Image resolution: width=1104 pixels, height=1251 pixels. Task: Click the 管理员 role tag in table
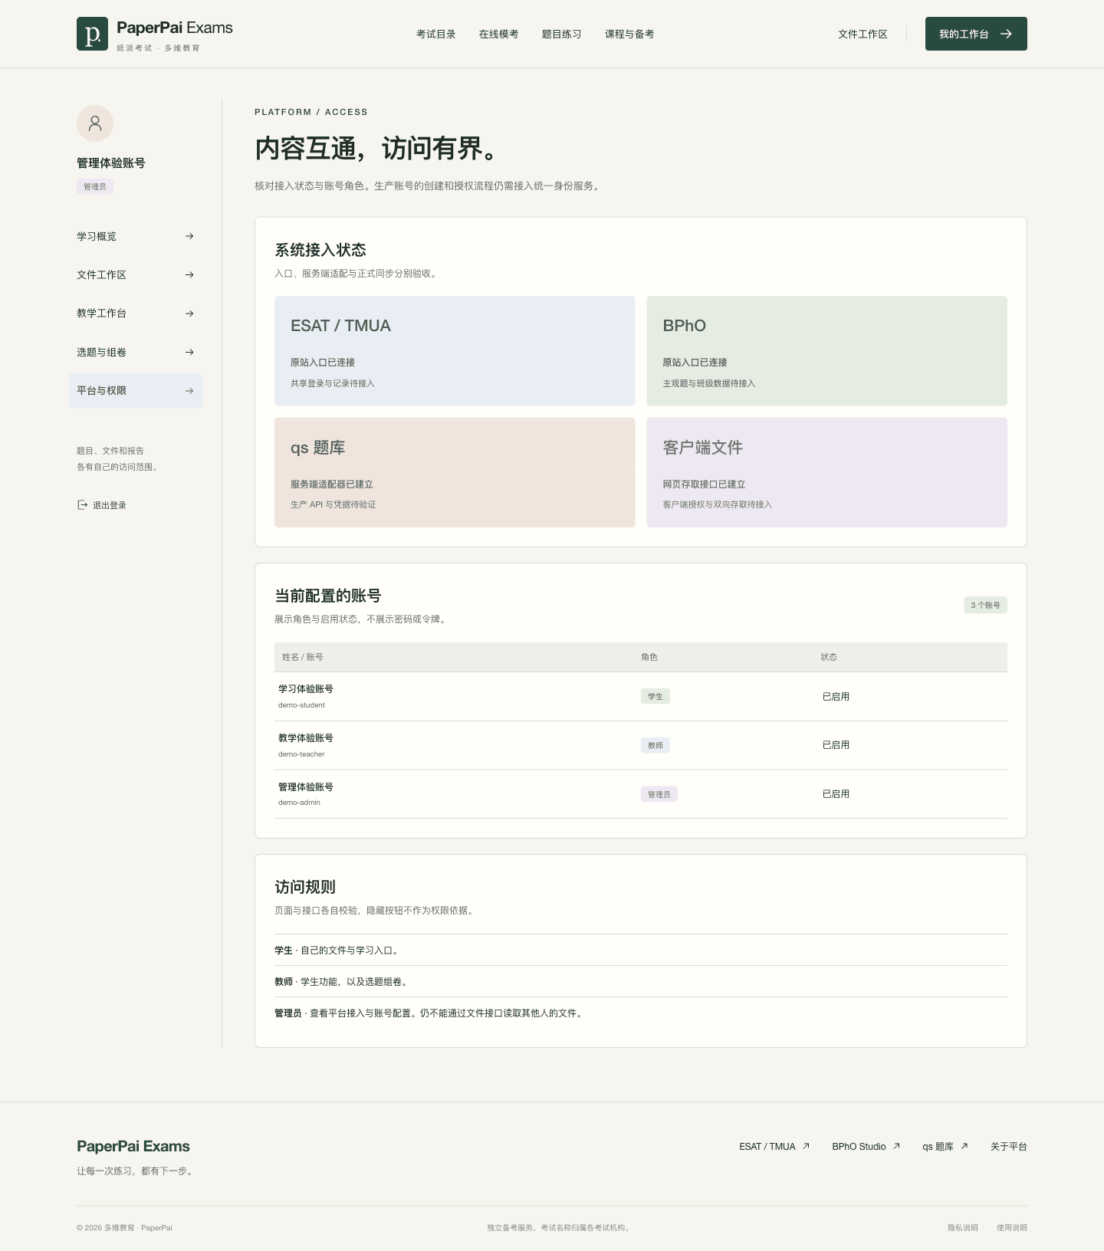659,794
